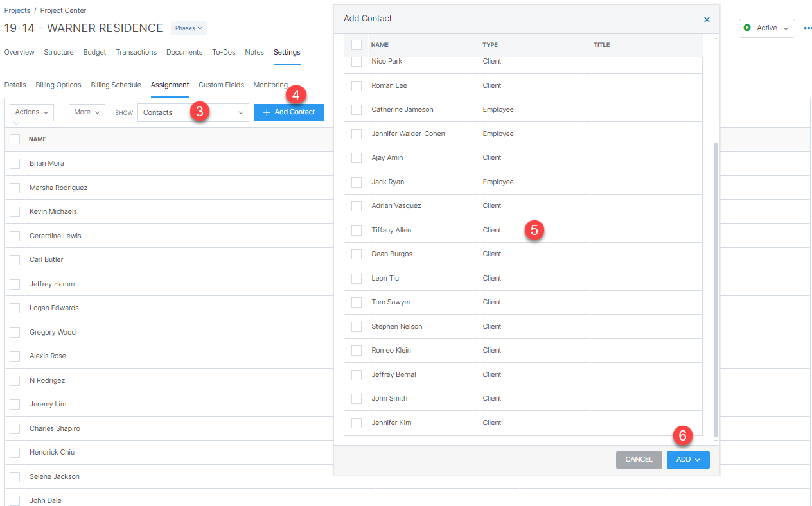Close the Add Contact dialog
The height and width of the screenshot is (506, 812).
coord(707,19)
